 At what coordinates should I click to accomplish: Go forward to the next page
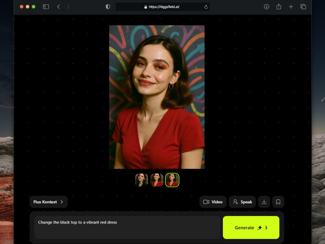click(68, 7)
